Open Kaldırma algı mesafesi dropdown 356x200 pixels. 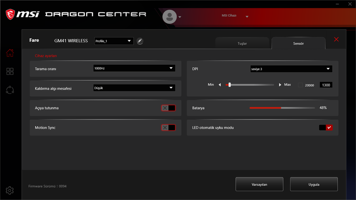click(x=134, y=88)
